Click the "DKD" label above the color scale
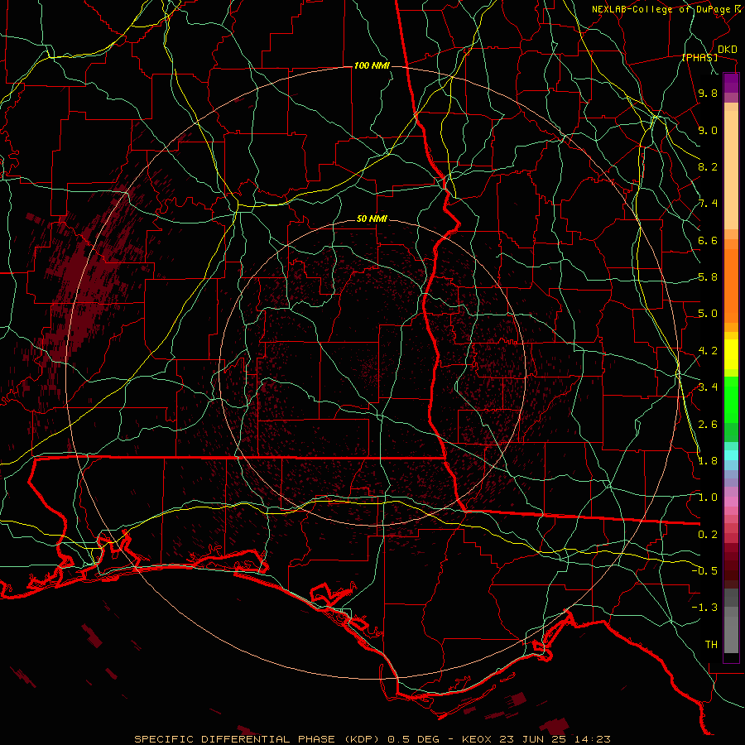745x745 pixels. point(728,50)
